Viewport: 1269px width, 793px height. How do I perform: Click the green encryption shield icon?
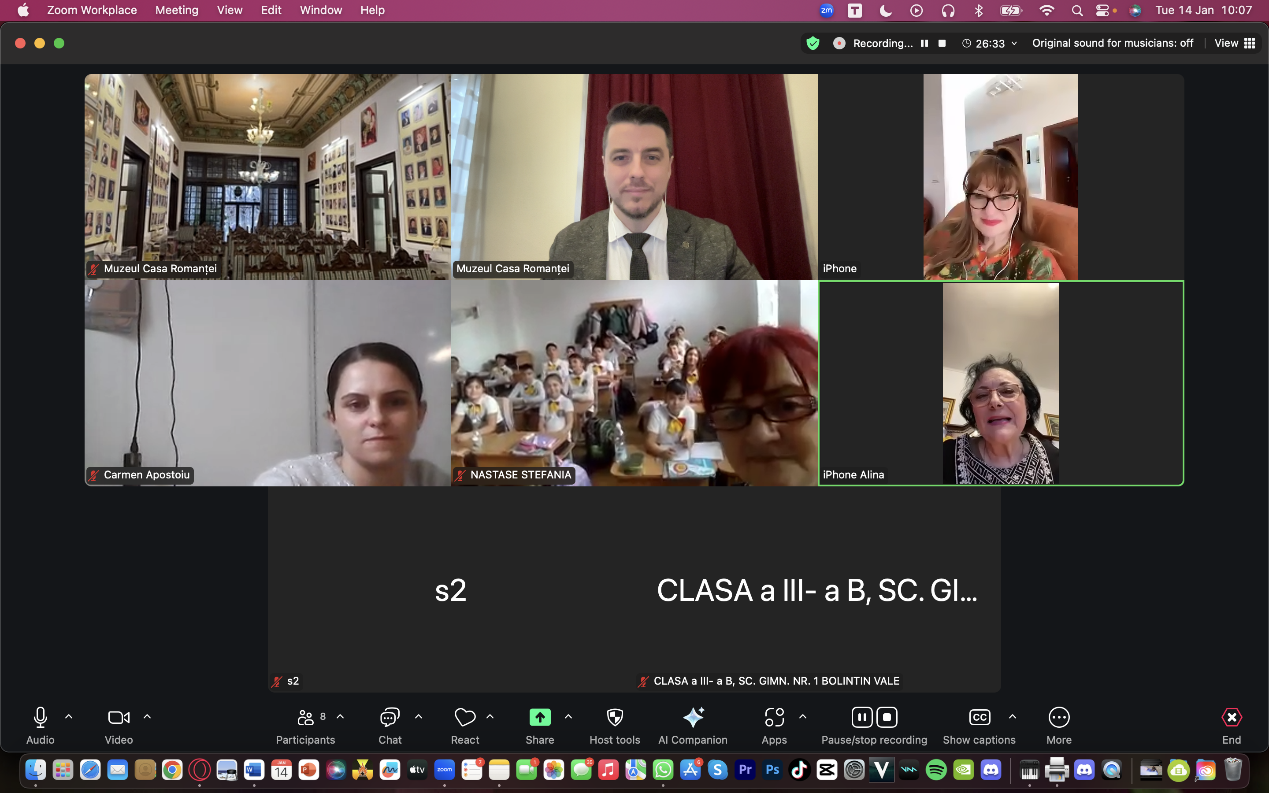pyautogui.click(x=813, y=43)
